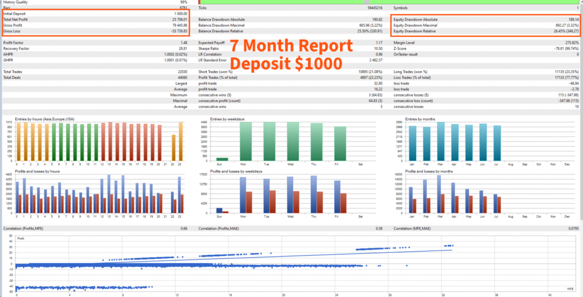Click the 'Initial Deposit' label
The image size is (583, 297).
(x=14, y=14)
